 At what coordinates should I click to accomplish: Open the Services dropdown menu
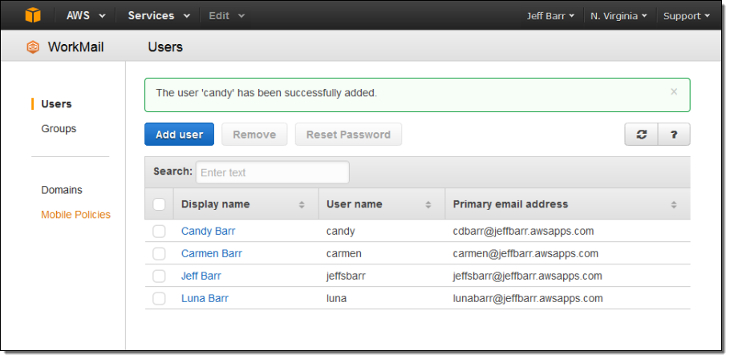tap(159, 15)
